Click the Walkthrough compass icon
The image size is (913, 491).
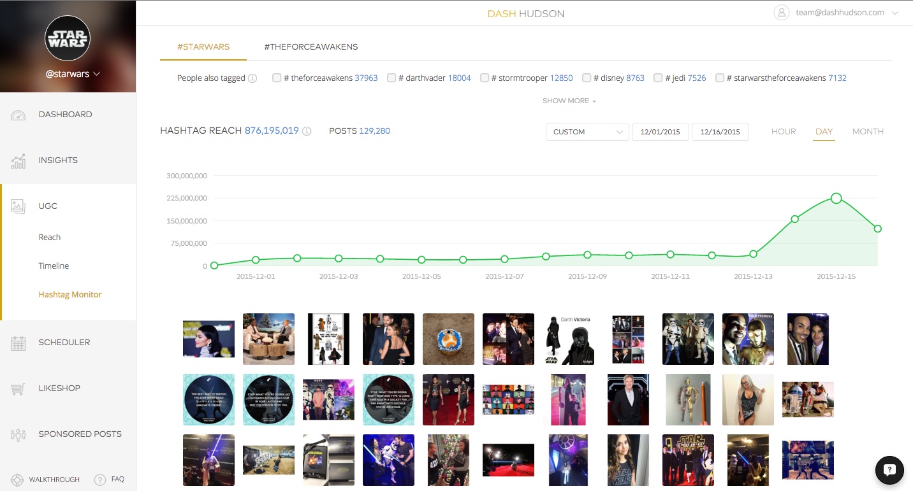18,480
